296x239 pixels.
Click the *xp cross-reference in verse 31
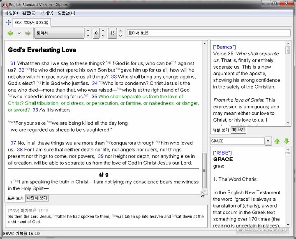coord(109,62)
